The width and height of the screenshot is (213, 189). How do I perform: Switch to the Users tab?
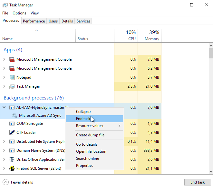click(53, 21)
